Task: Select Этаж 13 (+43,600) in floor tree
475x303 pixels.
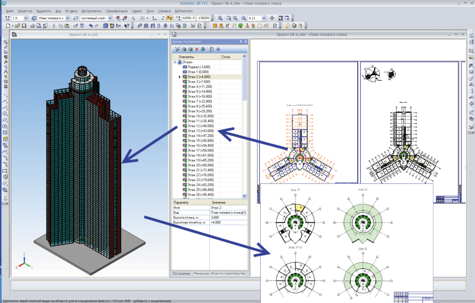Action: tap(201, 131)
